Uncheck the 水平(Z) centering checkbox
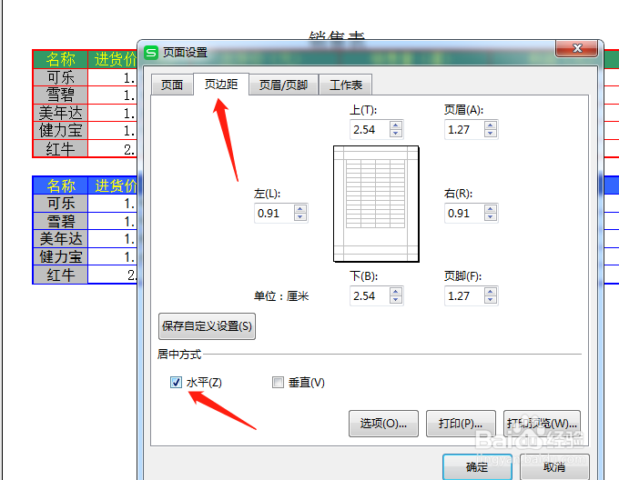This screenshot has height=480, width=619. pos(176,382)
